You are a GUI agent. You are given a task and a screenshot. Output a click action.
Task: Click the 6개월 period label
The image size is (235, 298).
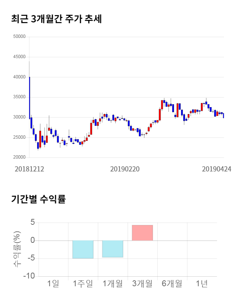(172, 284)
